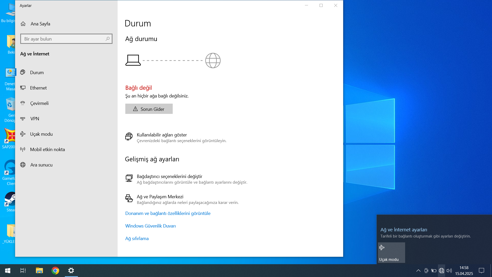Open the Windows Güvenlik Duvarı link
Image resolution: width=492 pixels, height=277 pixels.
pyautogui.click(x=150, y=226)
